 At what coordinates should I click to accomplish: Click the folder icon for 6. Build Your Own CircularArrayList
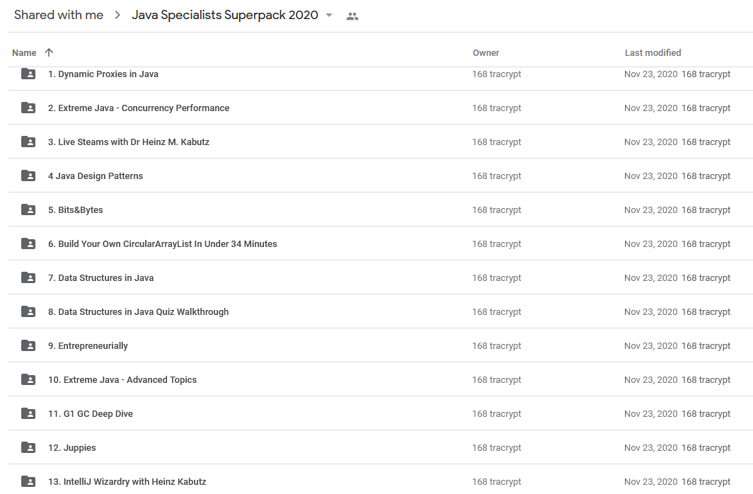pyautogui.click(x=28, y=244)
